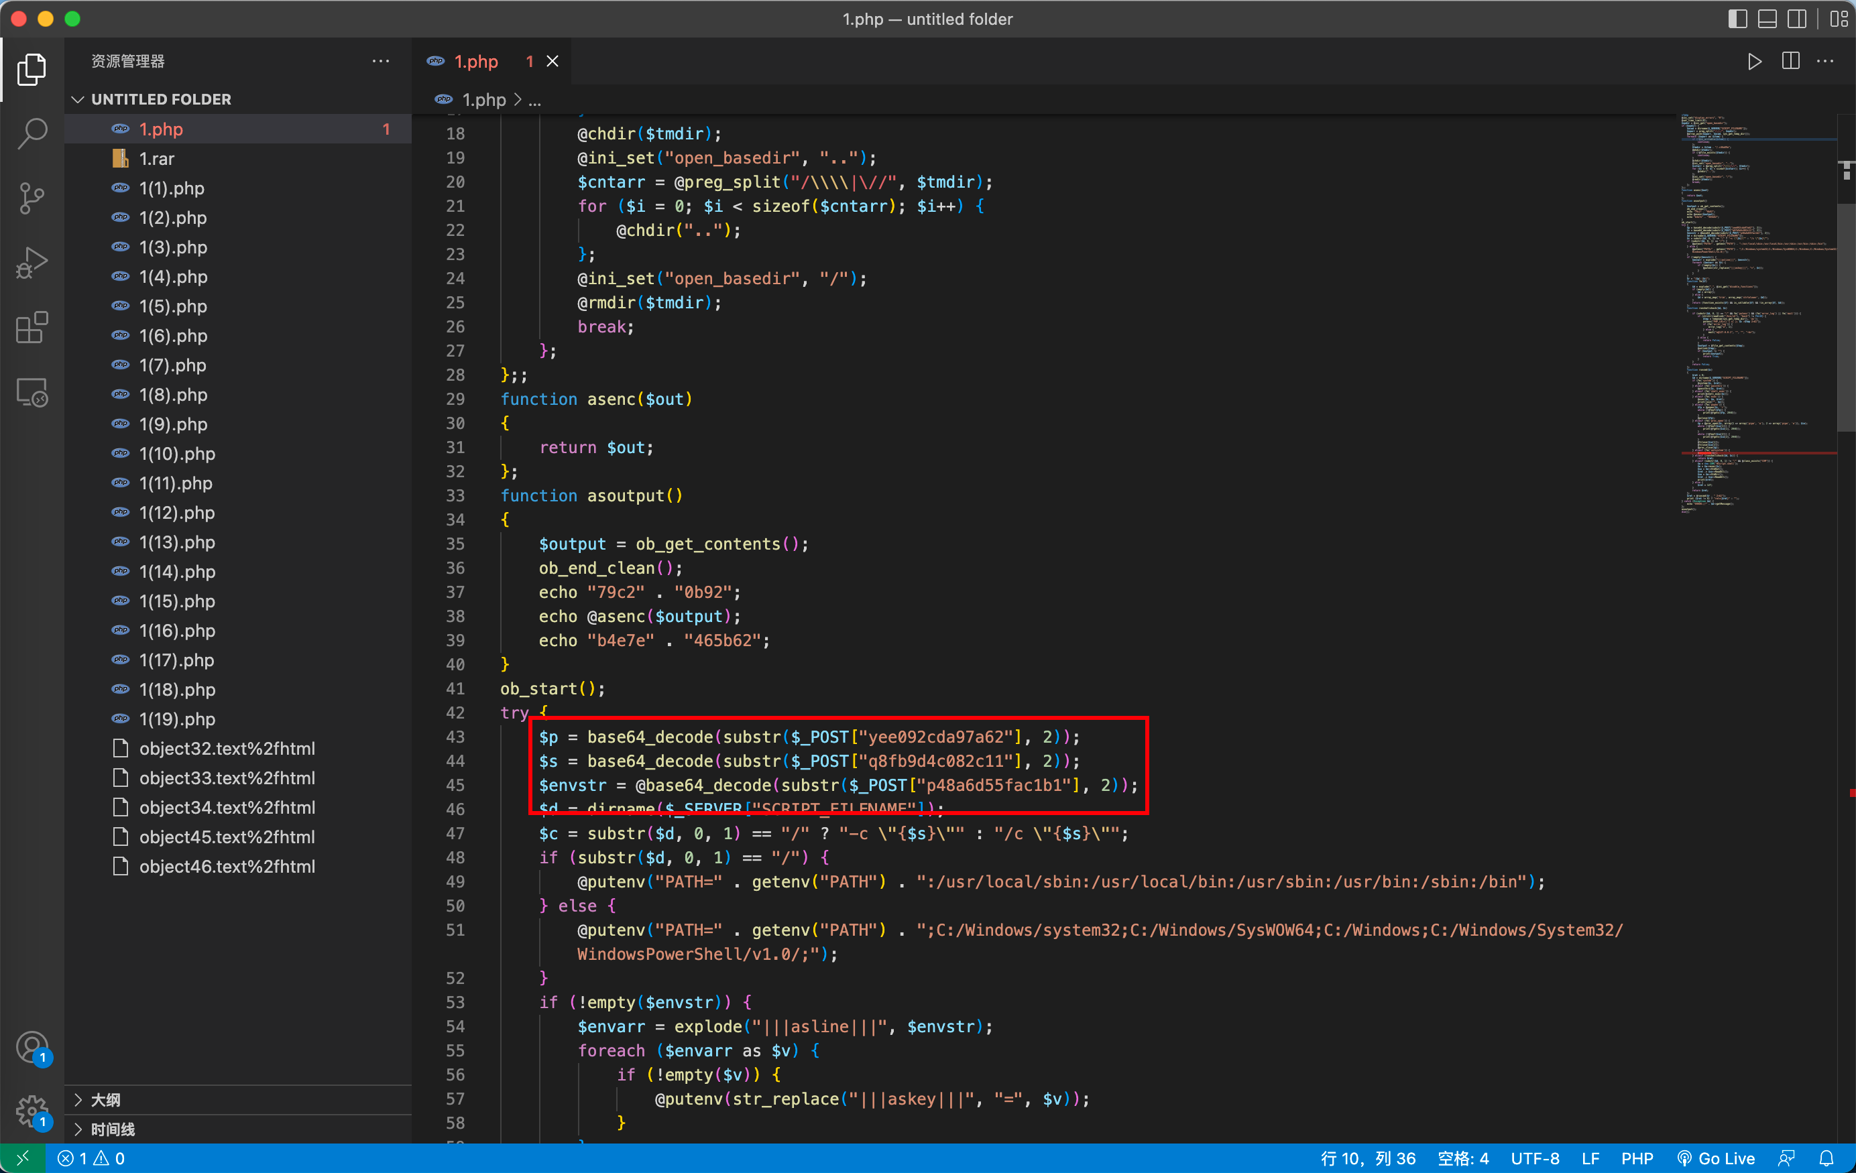Open 1(12).php in explorer

tap(238, 513)
